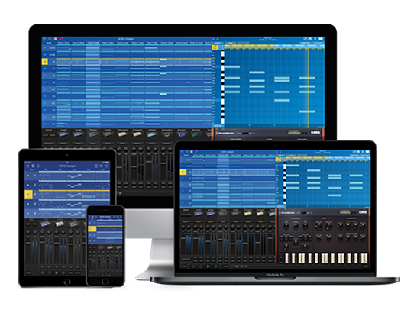The height and width of the screenshot is (313, 417).
Task: Click the red record icon on iPad
Action: coord(42,273)
